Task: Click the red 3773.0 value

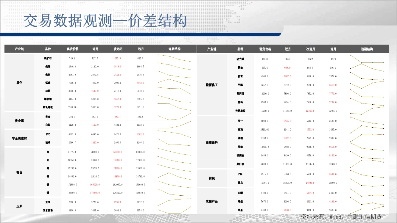Action: (x=310, y=130)
